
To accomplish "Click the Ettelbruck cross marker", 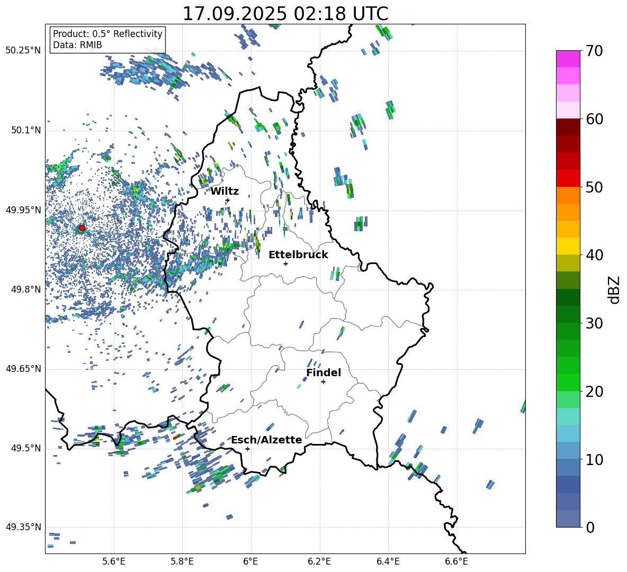I will (x=285, y=264).
